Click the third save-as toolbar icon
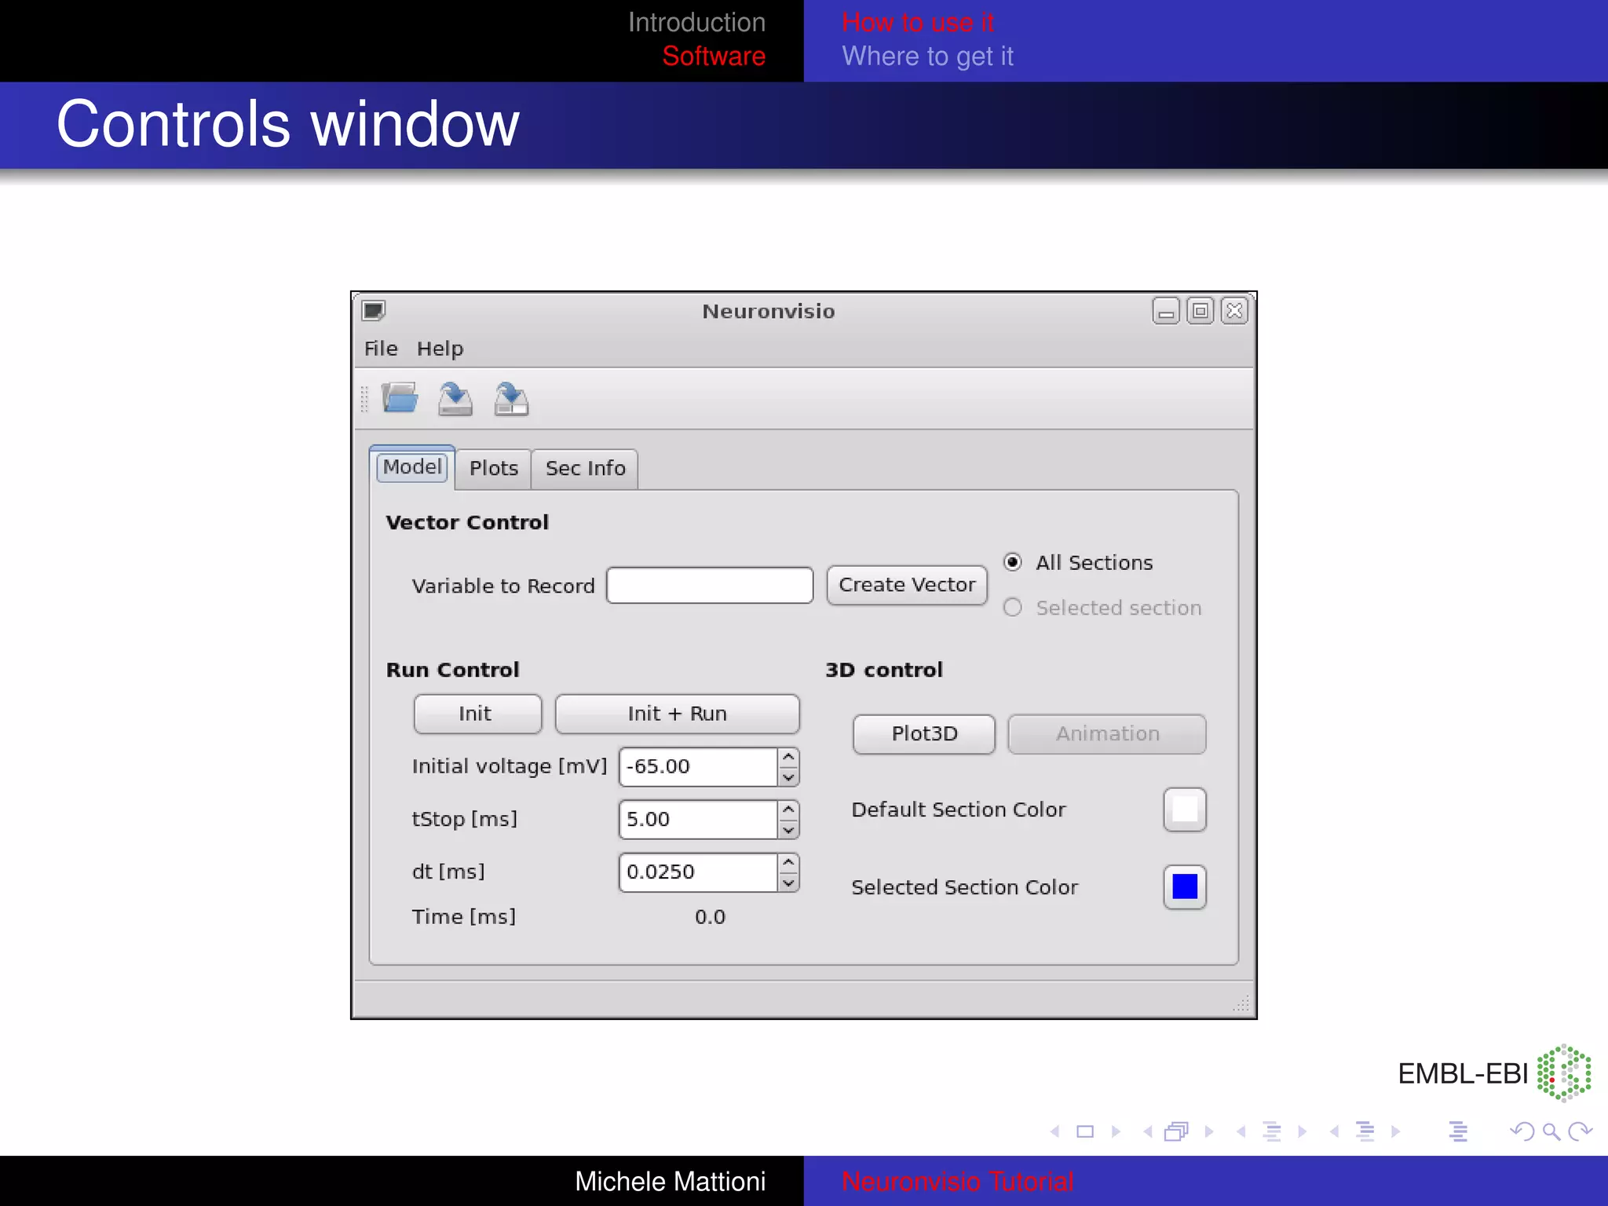 coord(511,398)
